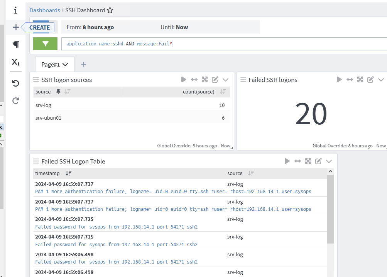
Task: Open the X1 parameters sidebar icon
Action: (16, 62)
